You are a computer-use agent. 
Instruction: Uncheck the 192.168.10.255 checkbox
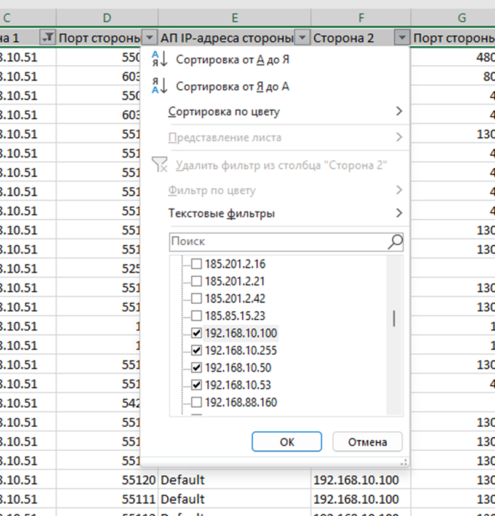196,351
